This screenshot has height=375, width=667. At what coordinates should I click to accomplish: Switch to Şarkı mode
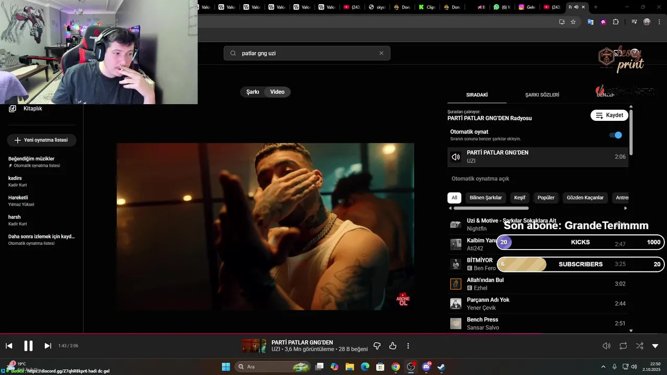[253, 92]
